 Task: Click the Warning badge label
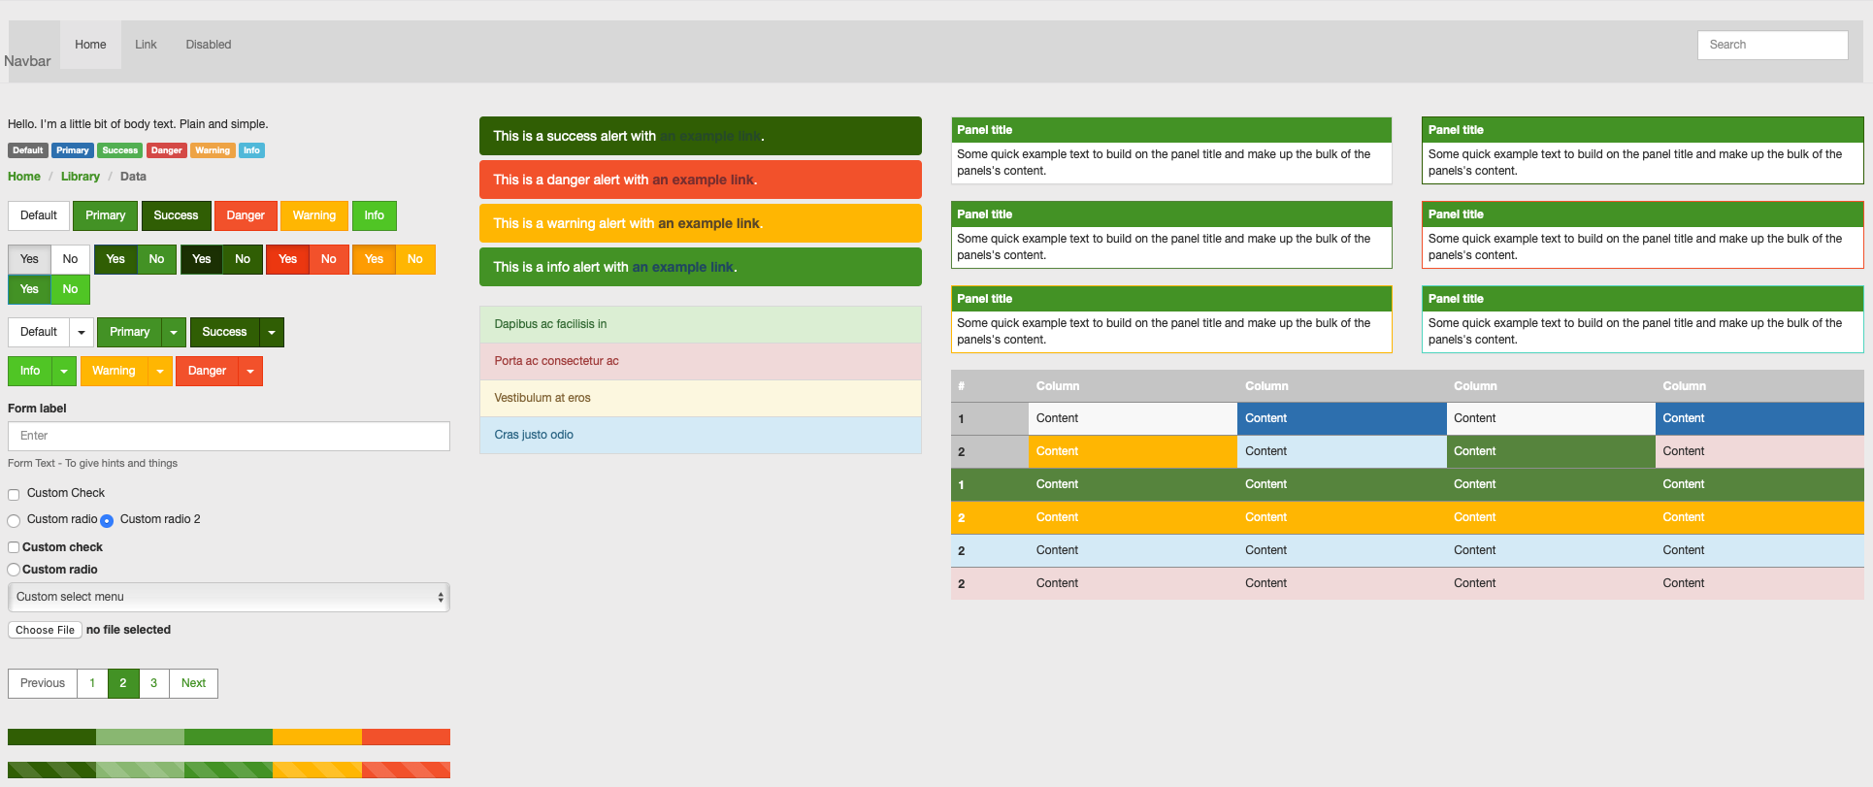(212, 150)
